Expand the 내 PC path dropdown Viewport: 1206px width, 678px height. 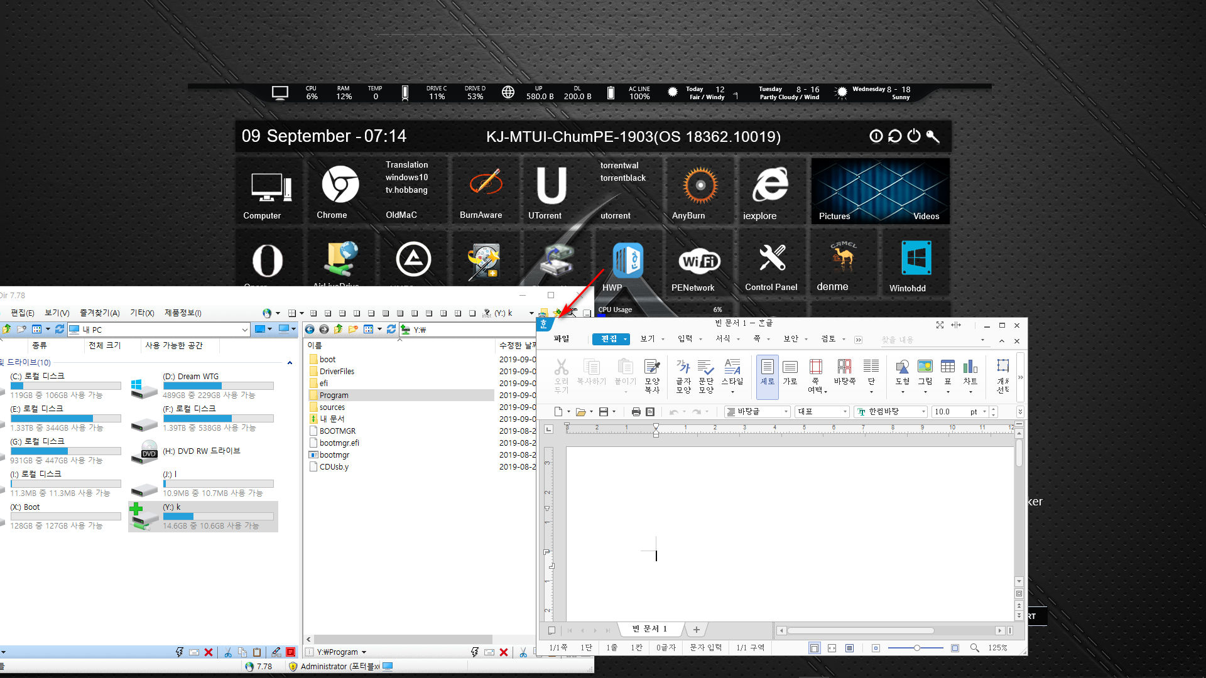pos(244,330)
